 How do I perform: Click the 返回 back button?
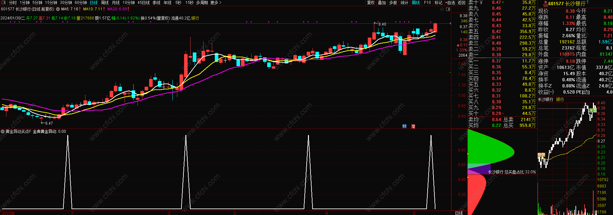[x=462, y=3]
